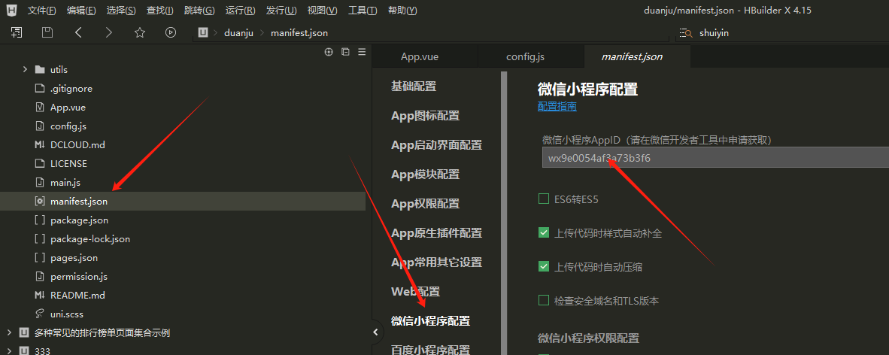Select App原生插件配置 section
889x355 pixels.
(436, 232)
